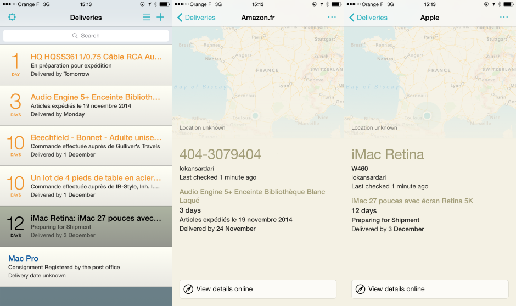Add a new delivery with plus icon
The image size is (516, 306).
point(160,17)
